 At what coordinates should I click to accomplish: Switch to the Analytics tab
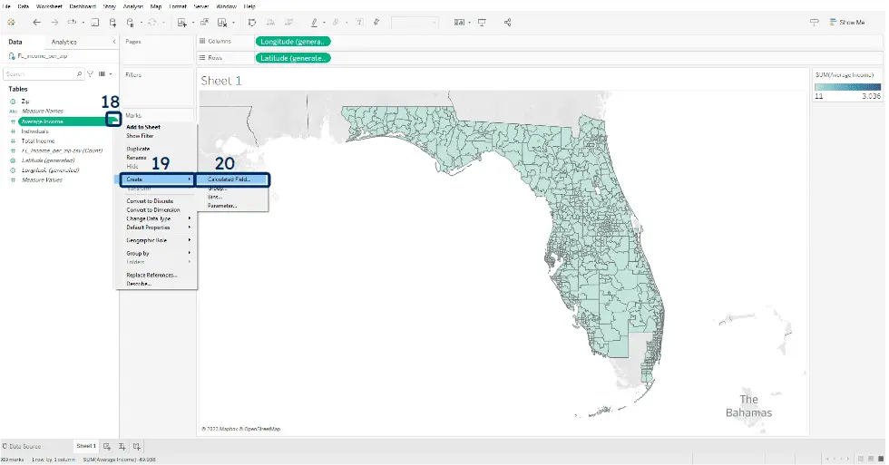pos(64,42)
